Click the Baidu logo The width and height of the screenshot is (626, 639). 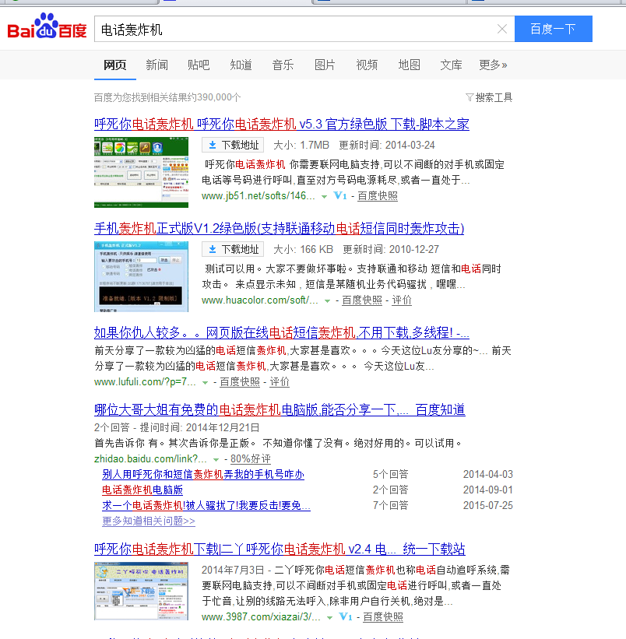47,26
